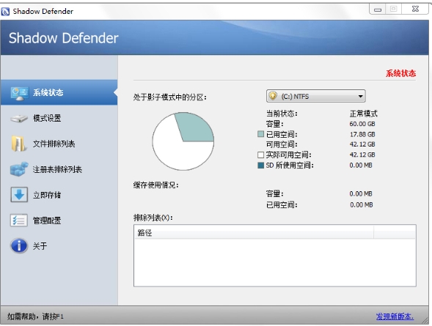Click the SD 所使用空间 dark teal swatch
Screen dimensions: 432x326
260,166
